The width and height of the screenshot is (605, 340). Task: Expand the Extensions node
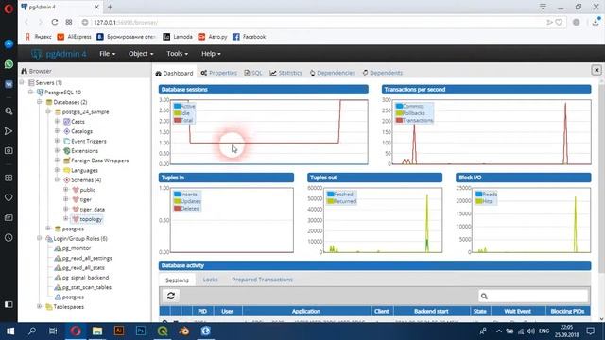point(57,151)
